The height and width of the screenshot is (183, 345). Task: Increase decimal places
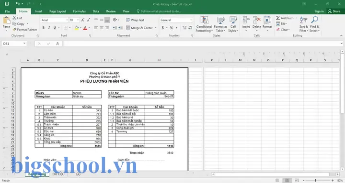click(x=184, y=28)
